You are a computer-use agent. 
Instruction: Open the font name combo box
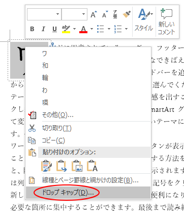click(44, 14)
